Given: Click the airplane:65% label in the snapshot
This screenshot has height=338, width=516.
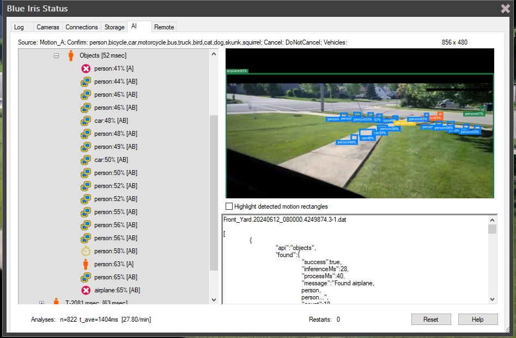Looking at the screenshot, I should coord(237,71).
